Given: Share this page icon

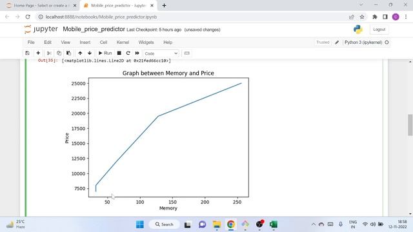Looking at the screenshot, I should click(x=351, y=17).
